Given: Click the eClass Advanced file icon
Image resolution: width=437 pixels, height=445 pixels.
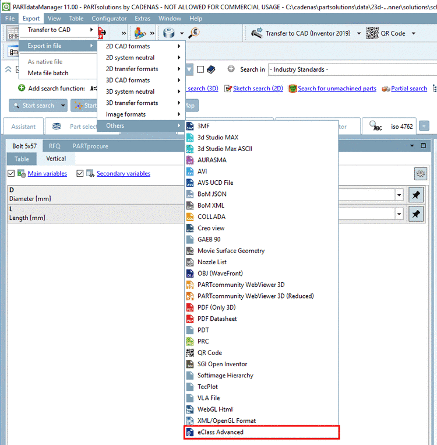Looking at the screenshot, I should coord(190,432).
